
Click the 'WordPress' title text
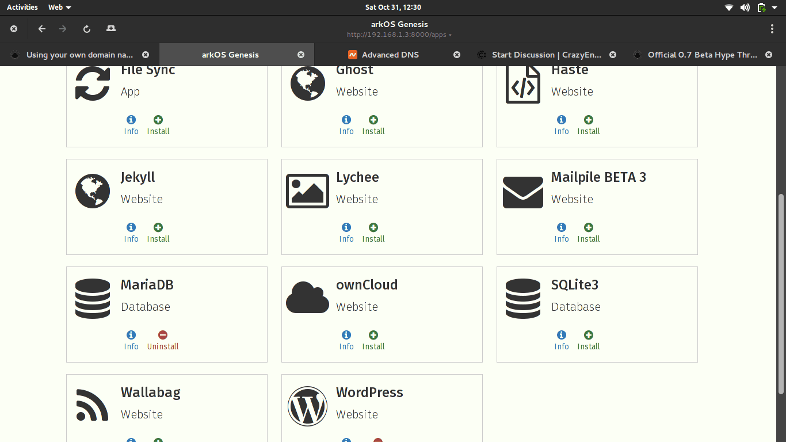[x=369, y=393]
